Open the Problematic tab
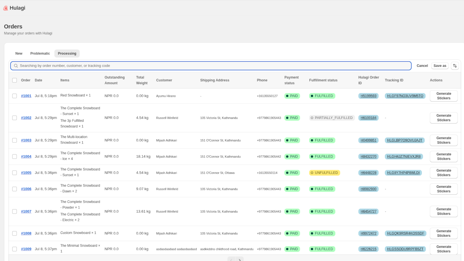 pyautogui.click(x=40, y=54)
